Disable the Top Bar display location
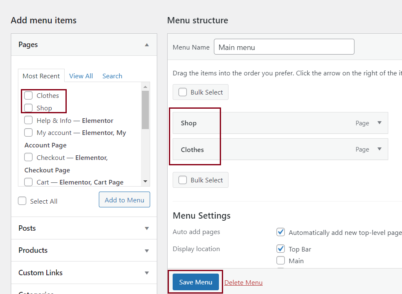The height and width of the screenshot is (294, 402). click(x=280, y=249)
